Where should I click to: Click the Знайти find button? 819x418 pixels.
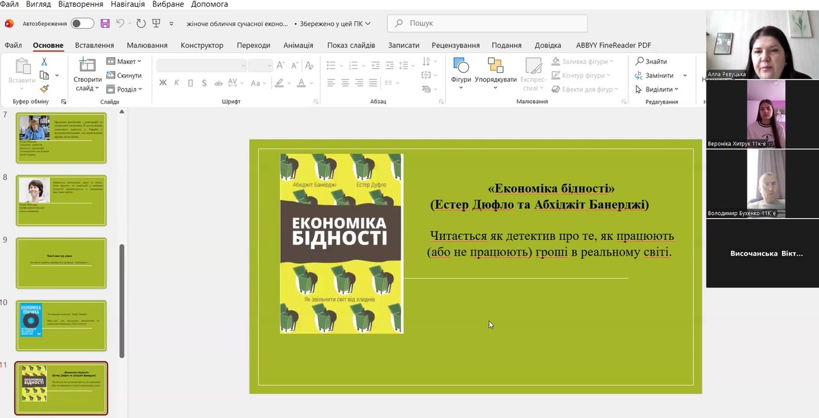(651, 61)
